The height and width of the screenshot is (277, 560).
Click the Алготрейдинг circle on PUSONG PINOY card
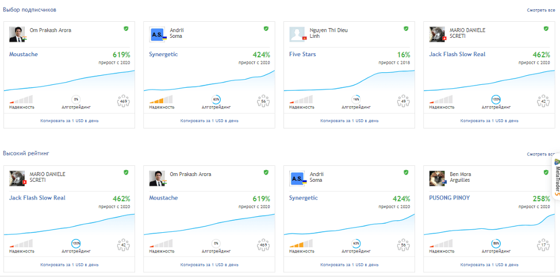(x=496, y=243)
